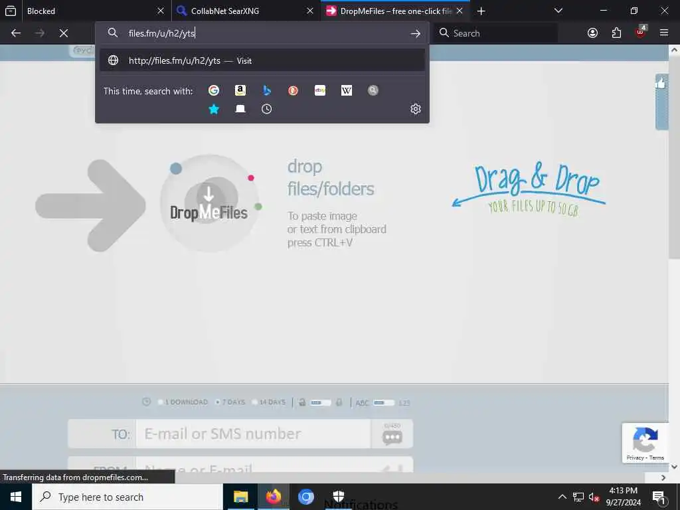This screenshot has height=510, width=680.
Task: Click the Firefox Search box
Action: click(497, 33)
